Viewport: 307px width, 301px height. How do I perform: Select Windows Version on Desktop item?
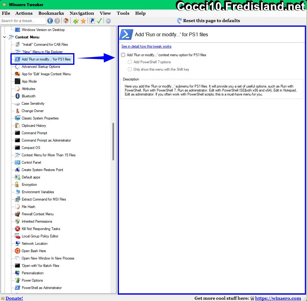coord(43,30)
